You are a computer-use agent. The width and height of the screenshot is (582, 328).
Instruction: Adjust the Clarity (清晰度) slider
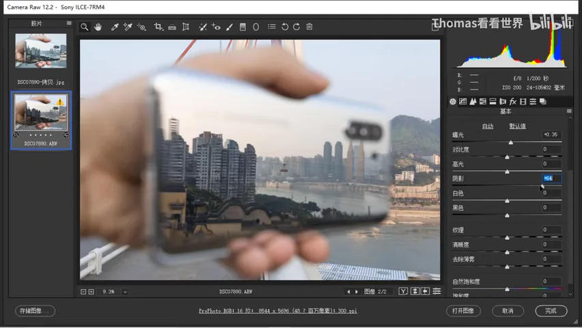[x=507, y=252]
